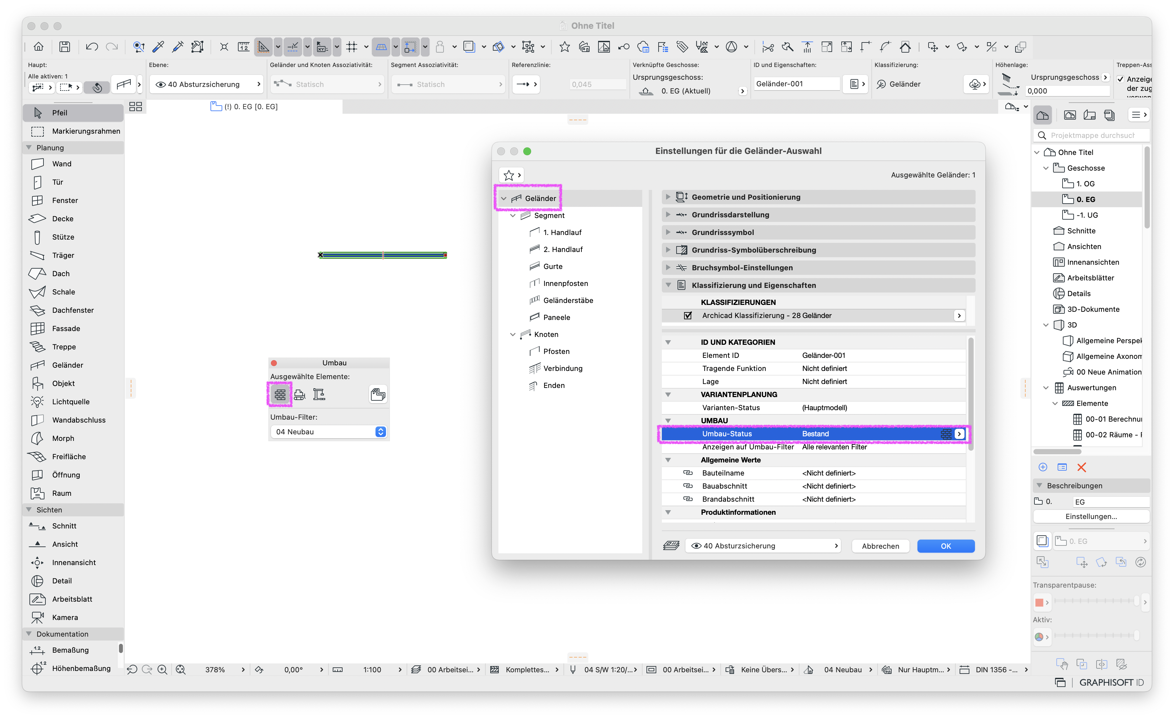The image size is (1174, 719).
Task: Click the Save icon in toolbar
Action: pos(64,46)
